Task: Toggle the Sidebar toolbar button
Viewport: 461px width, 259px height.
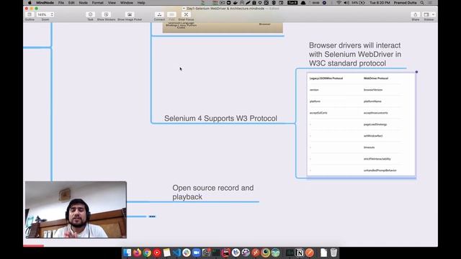Action: pos(426,14)
